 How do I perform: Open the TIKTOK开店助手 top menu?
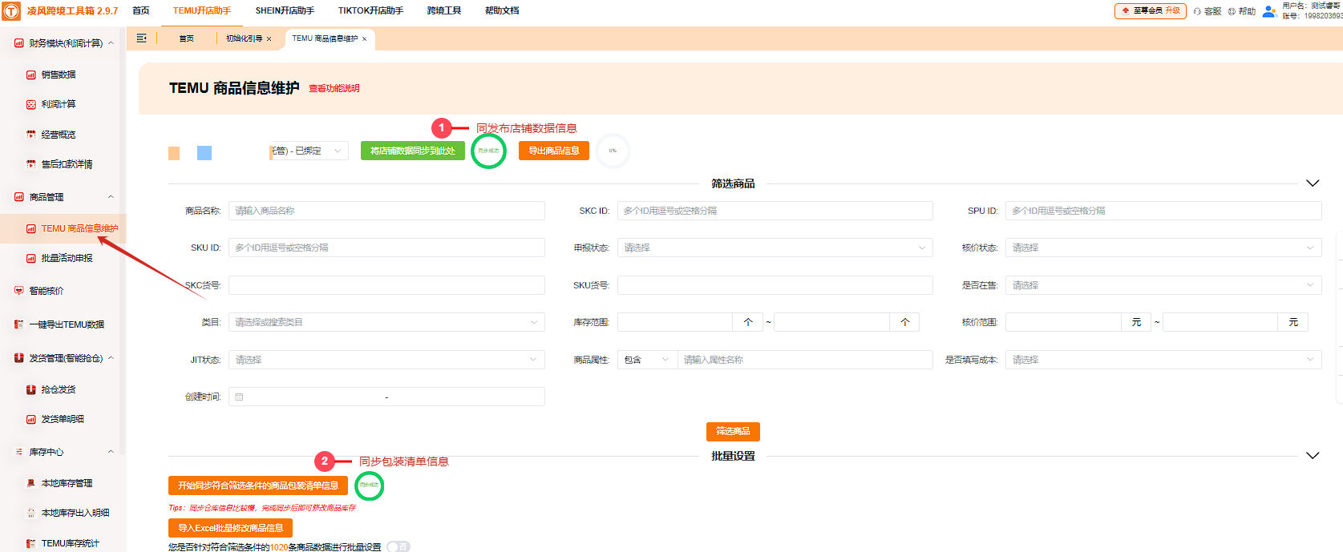point(370,10)
